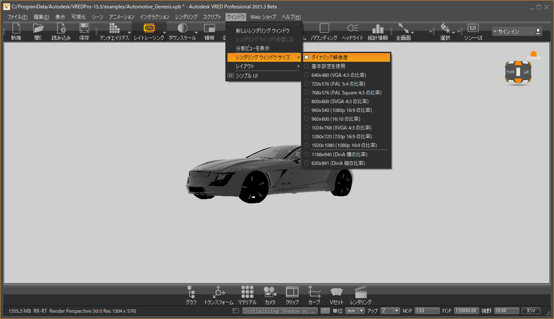Click the シンプル UI menu entry
The width and height of the screenshot is (554, 319).
click(x=264, y=76)
